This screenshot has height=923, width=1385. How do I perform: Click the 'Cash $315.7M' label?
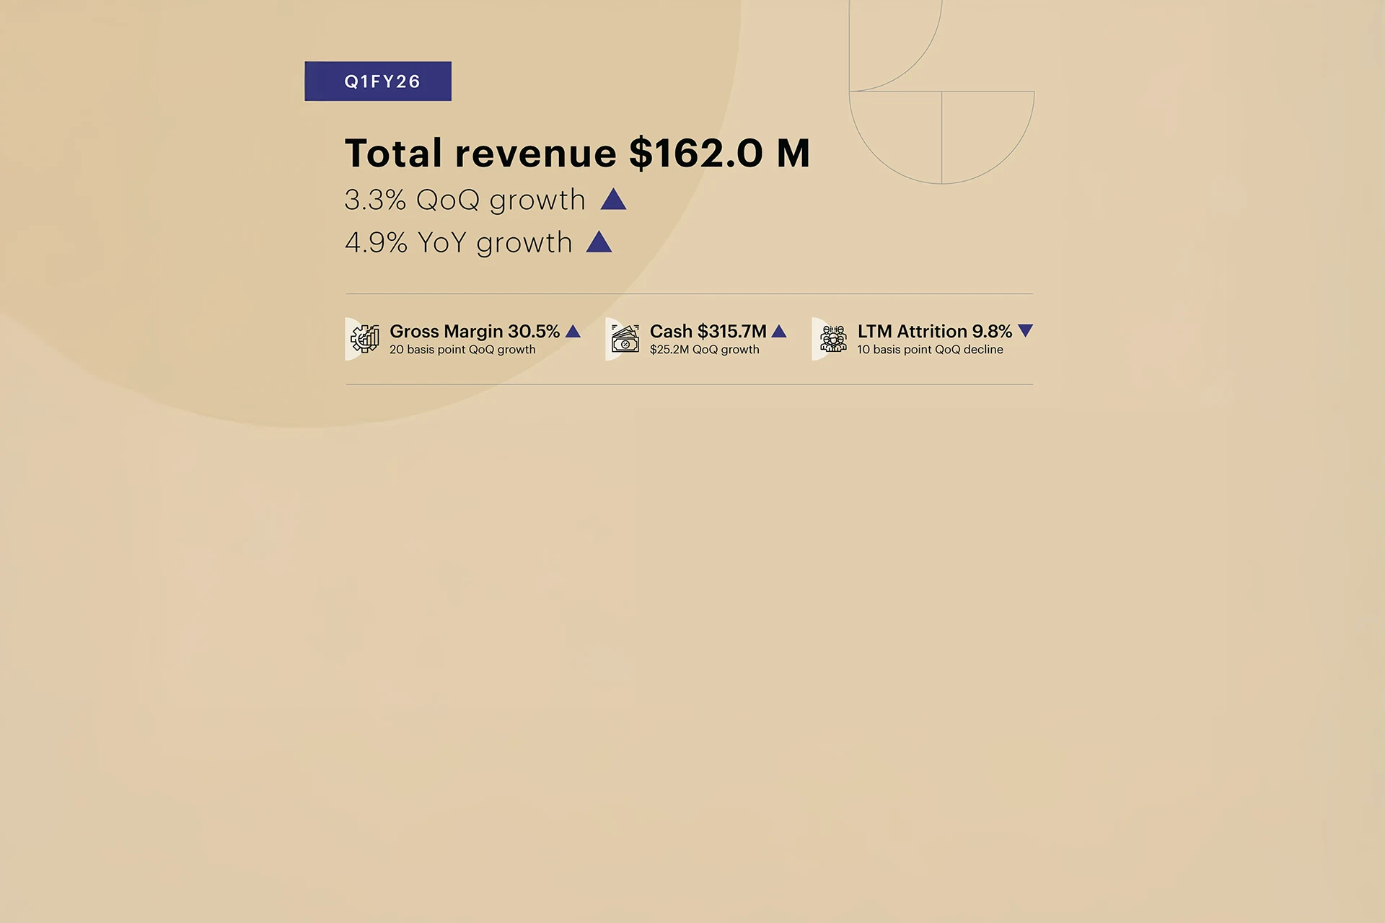(708, 331)
